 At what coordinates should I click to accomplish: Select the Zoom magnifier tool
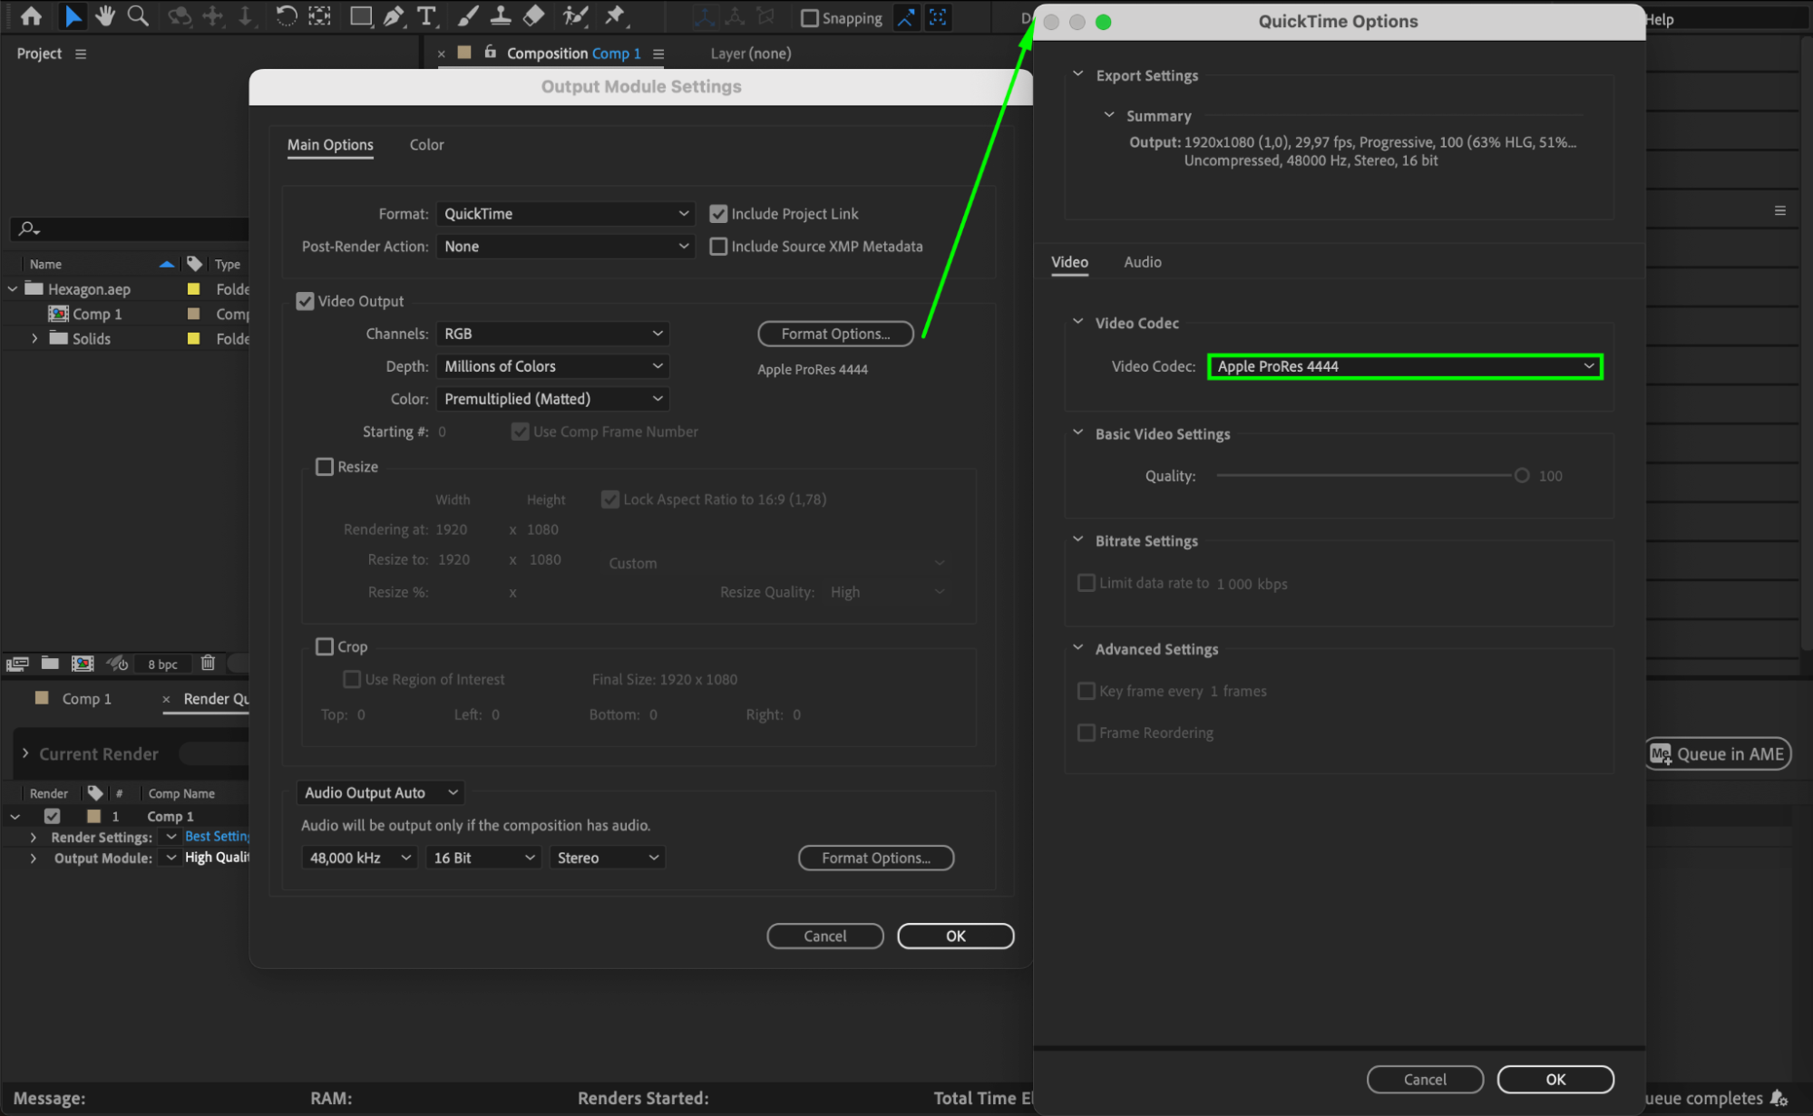coord(138,16)
